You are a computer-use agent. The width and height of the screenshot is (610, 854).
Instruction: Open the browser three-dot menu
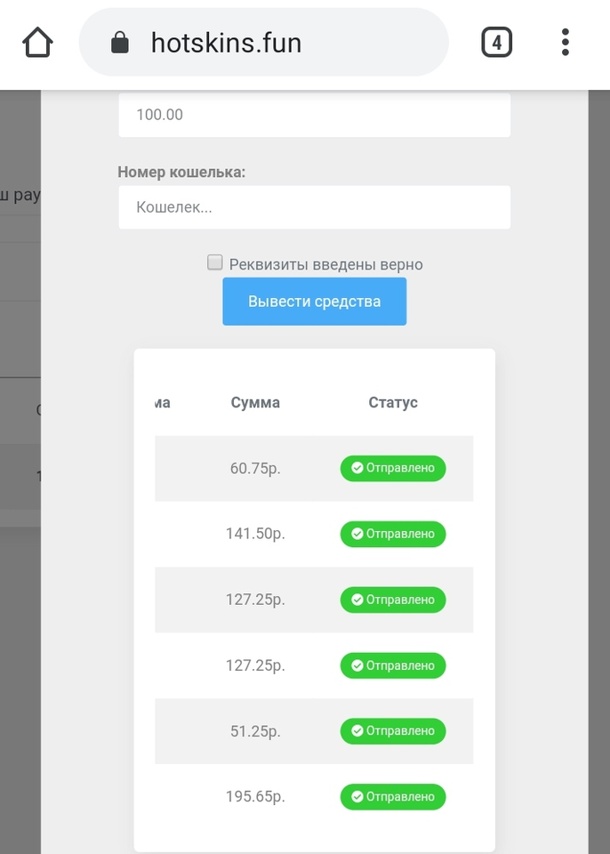(x=566, y=42)
